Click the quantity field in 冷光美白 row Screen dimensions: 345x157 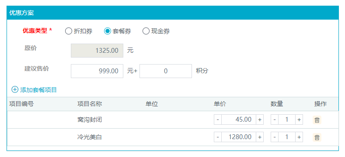[x=287, y=137]
